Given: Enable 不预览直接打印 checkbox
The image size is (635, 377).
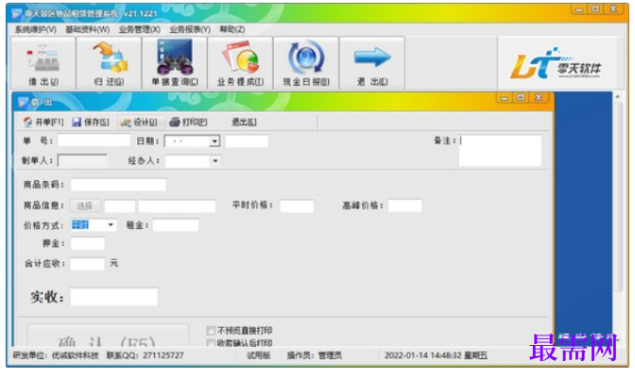Looking at the screenshot, I should coord(211,331).
